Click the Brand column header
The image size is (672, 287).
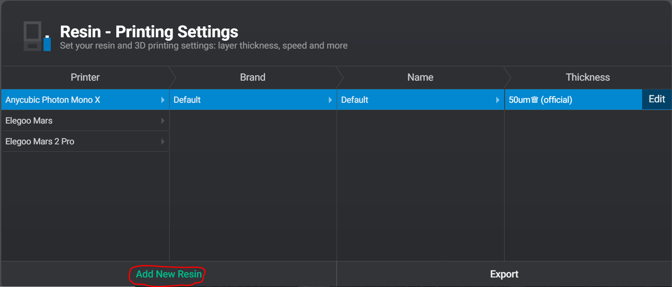pos(252,77)
